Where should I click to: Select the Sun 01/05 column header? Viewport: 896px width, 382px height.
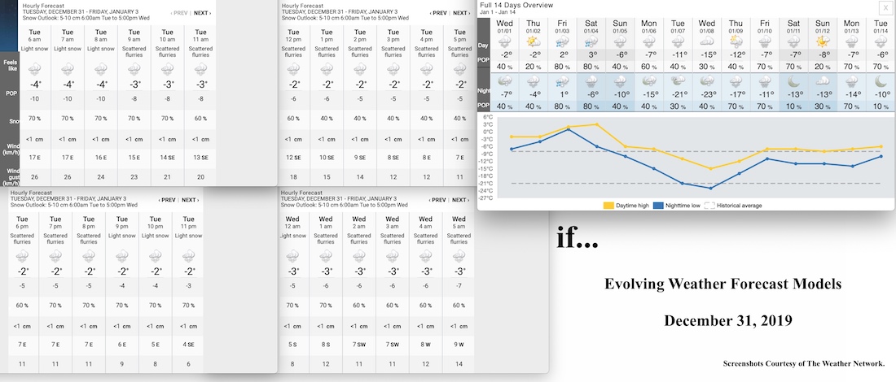620,26
